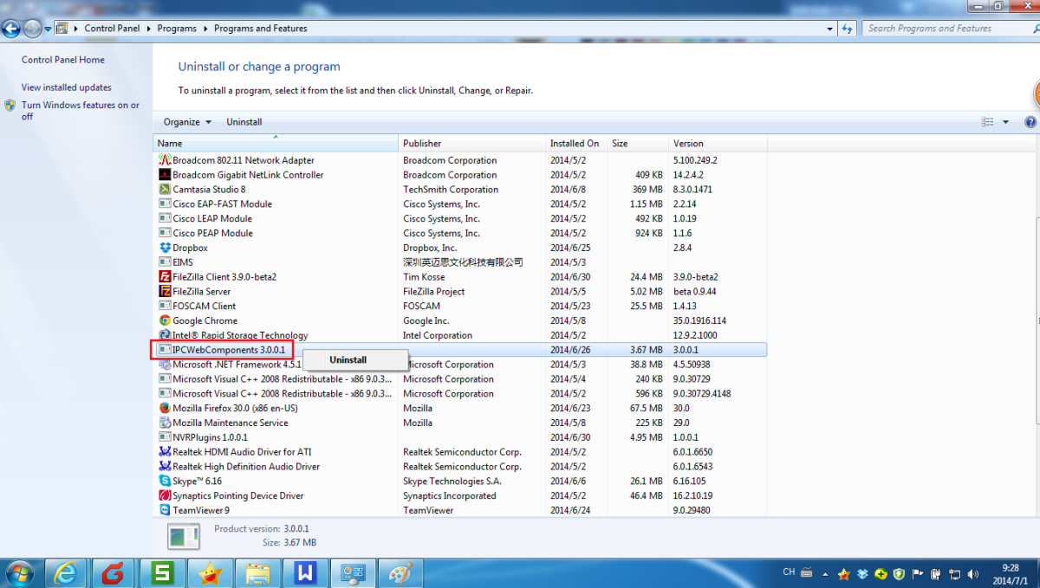
Task: Select the IPCWebComponents 3.0.0.1 row
Action: tap(460, 350)
